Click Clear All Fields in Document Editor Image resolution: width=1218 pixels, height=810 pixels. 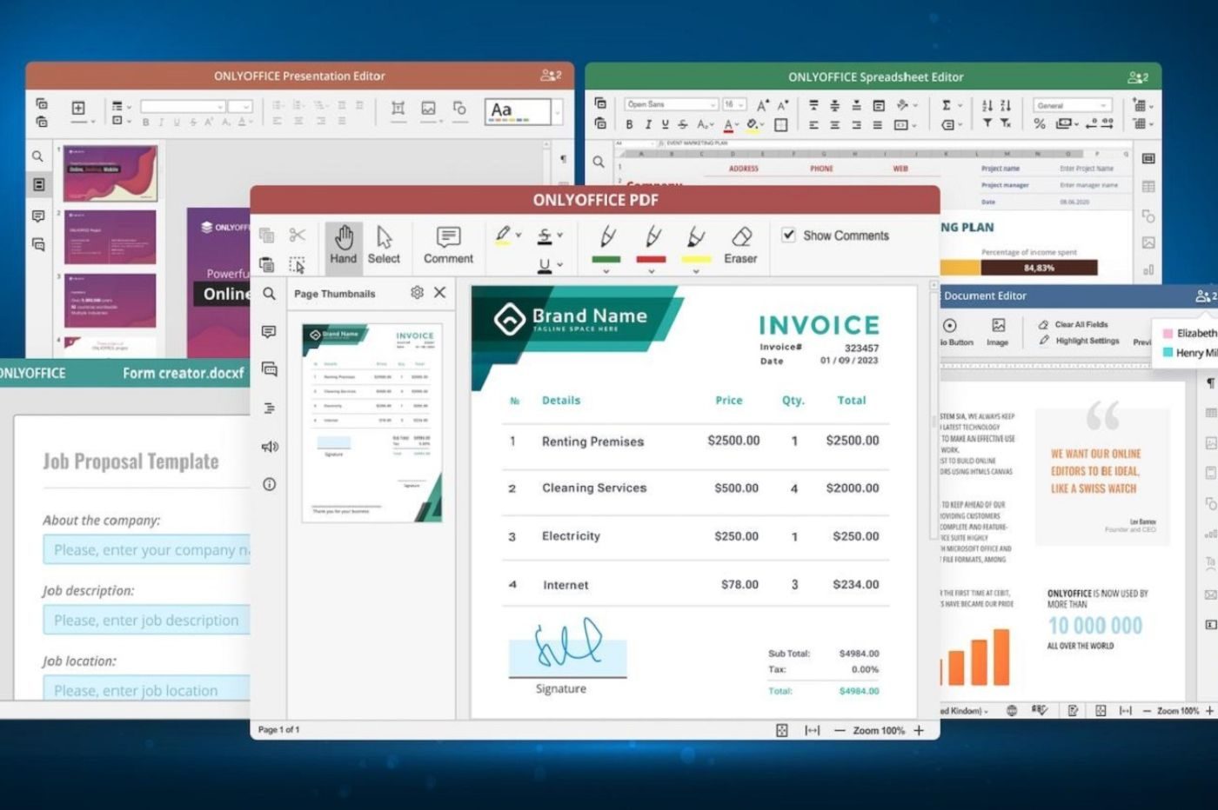click(1074, 324)
